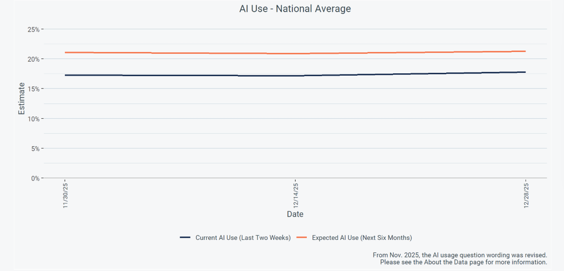The height and width of the screenshot is (271, 564).
Task: Click the 20% y-axis tick label
Action: (33, 59)
